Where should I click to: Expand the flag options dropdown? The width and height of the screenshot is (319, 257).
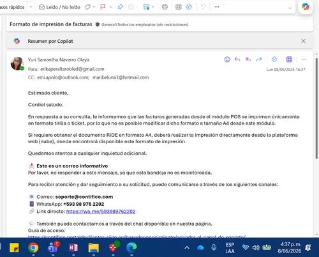110,7
